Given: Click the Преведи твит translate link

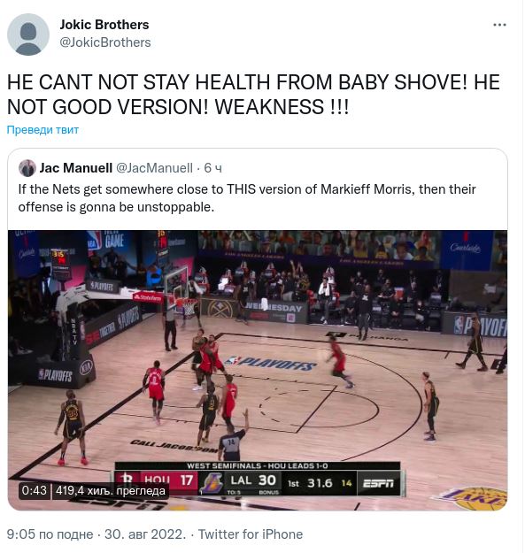Looking at the screenshot, I should 42,130.
